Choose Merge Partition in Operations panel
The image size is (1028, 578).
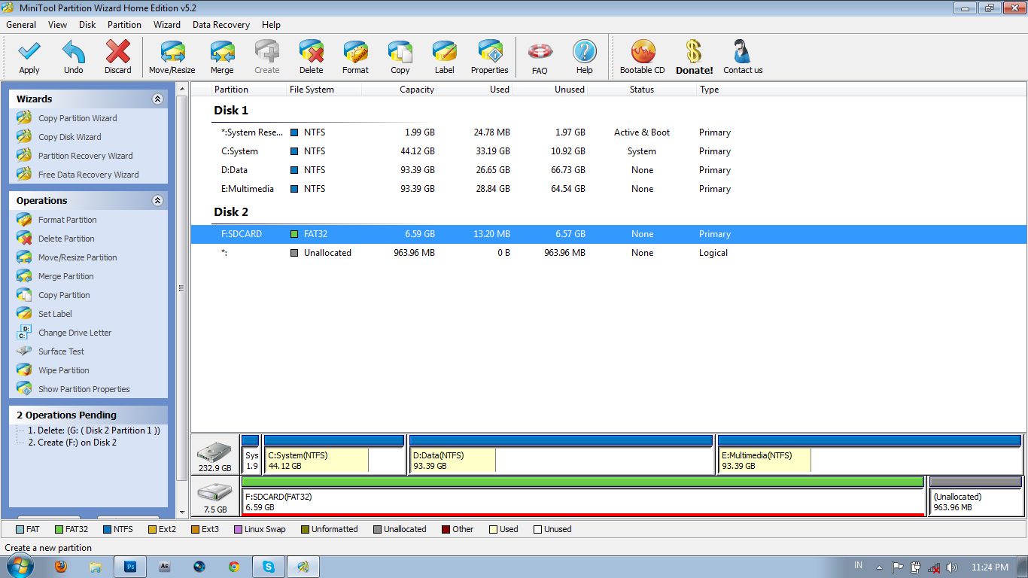point(65,276)
